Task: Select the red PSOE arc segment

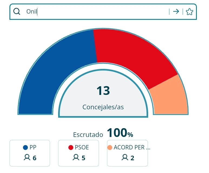Action: 133,53
